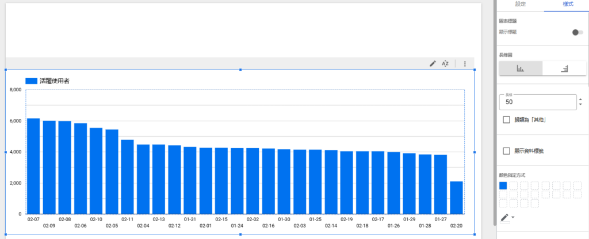Check the 歸類為「其他」 checkbox
Screen dimensions: 589x239
pos(507,120)
